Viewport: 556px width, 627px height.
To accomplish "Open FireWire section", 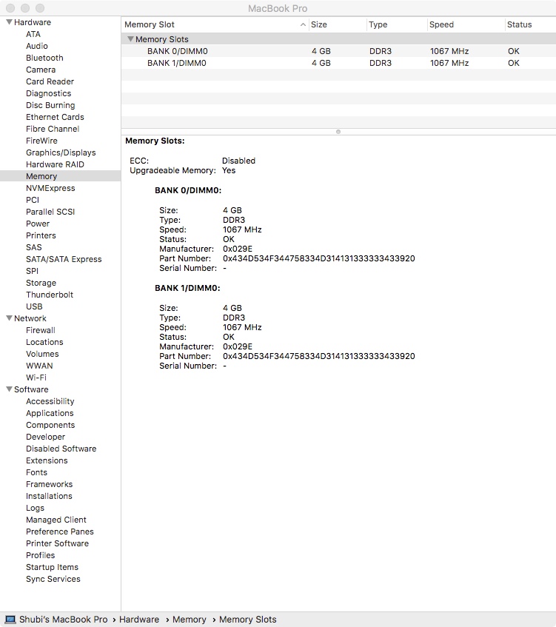I will (x=41, y=141).
